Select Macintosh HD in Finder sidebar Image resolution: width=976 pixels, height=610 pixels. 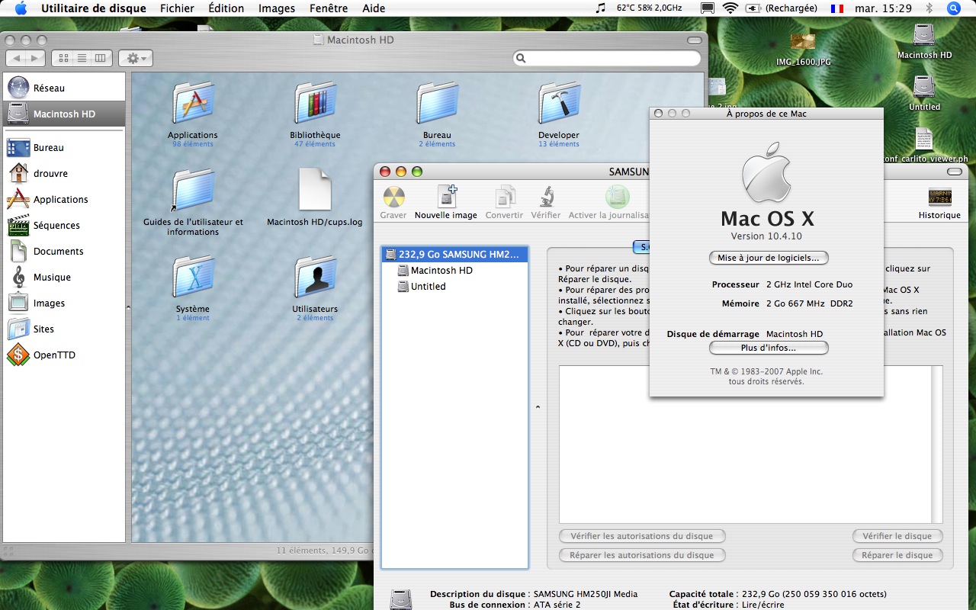(63, 114)
